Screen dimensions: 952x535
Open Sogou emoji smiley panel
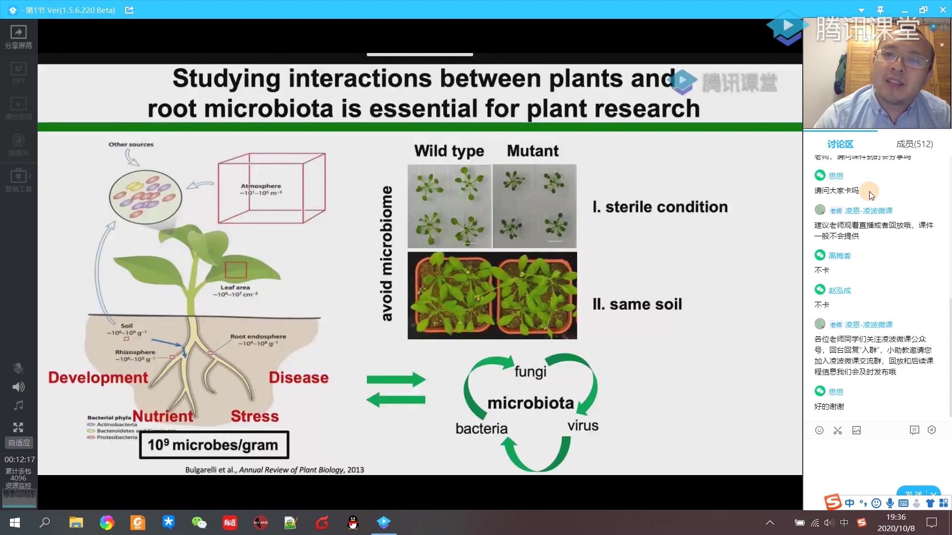(x=877, y=503)
